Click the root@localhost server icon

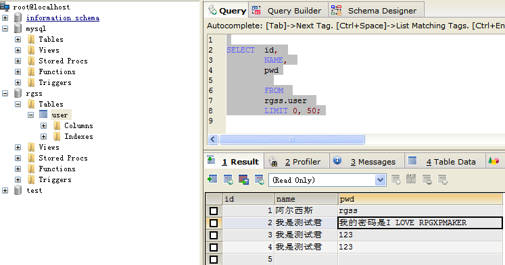pyautogui.click(x=5, y=6)
